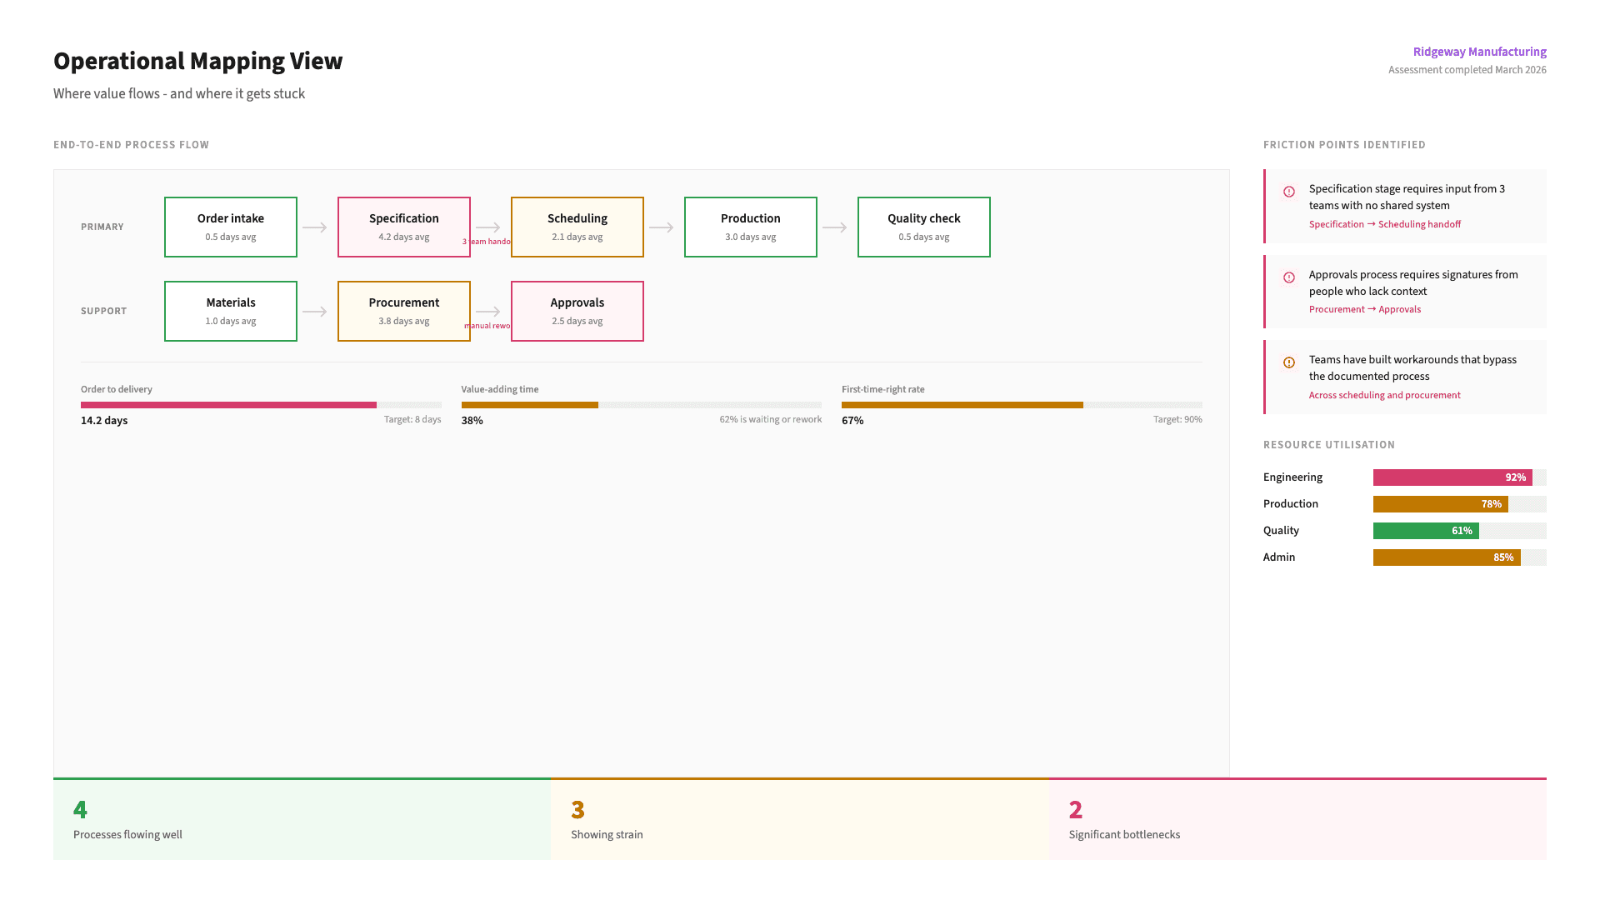This screenshot has width=1600, height=900.
Task: Click the arrow from Materials to Procurement
Action: coord(316,310)
